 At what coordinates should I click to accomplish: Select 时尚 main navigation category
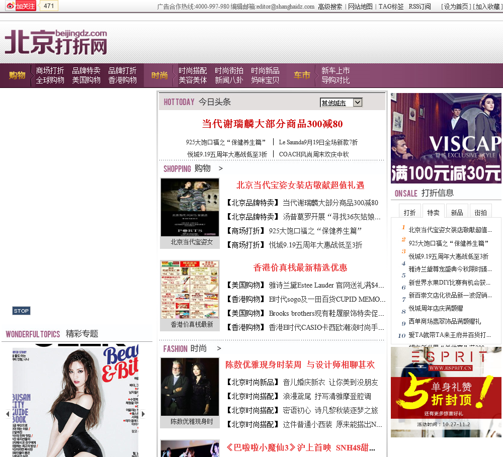click(159, 75)
